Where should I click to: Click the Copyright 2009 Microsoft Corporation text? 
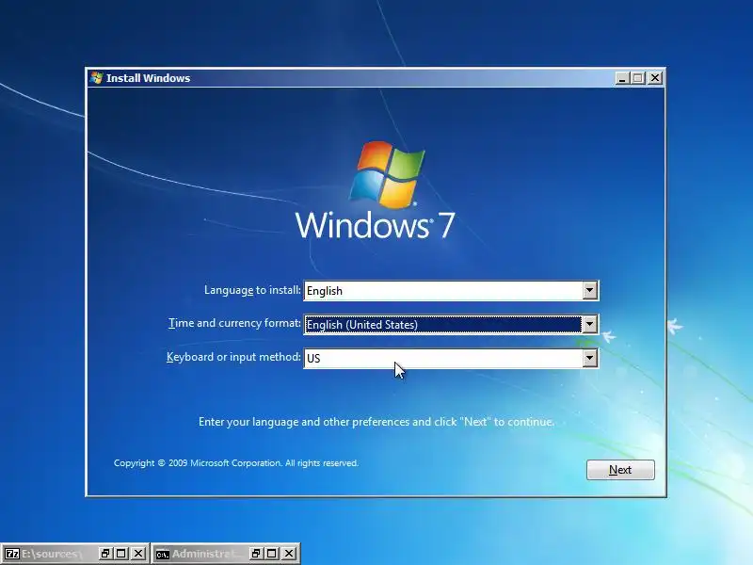(236, 463)
